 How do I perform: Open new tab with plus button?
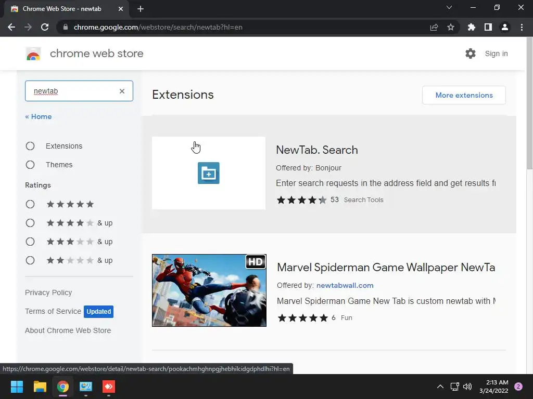point(141,9)
